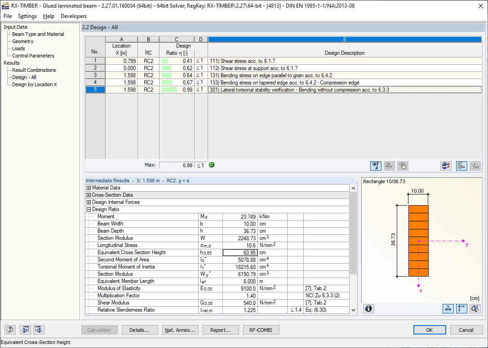Click the green status indicator next to Max
Viewport: 488px width, 348px height.
pos(212,165)
